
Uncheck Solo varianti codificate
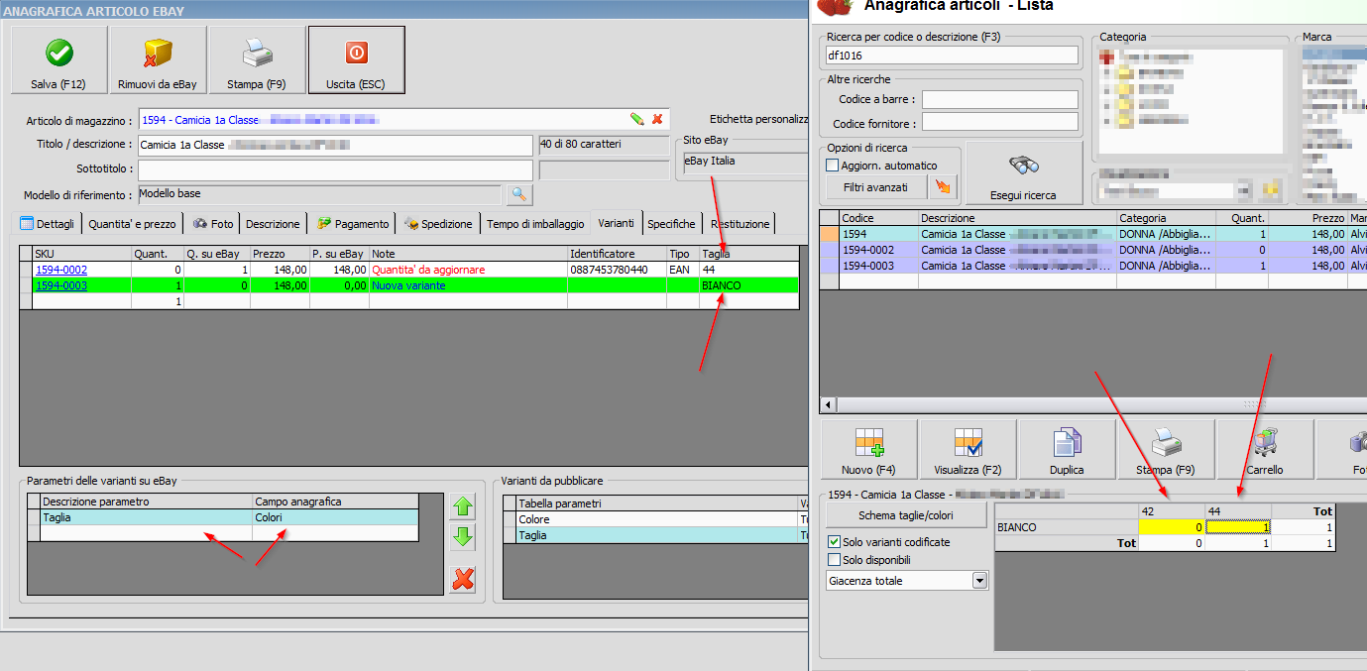pos(834,542)
